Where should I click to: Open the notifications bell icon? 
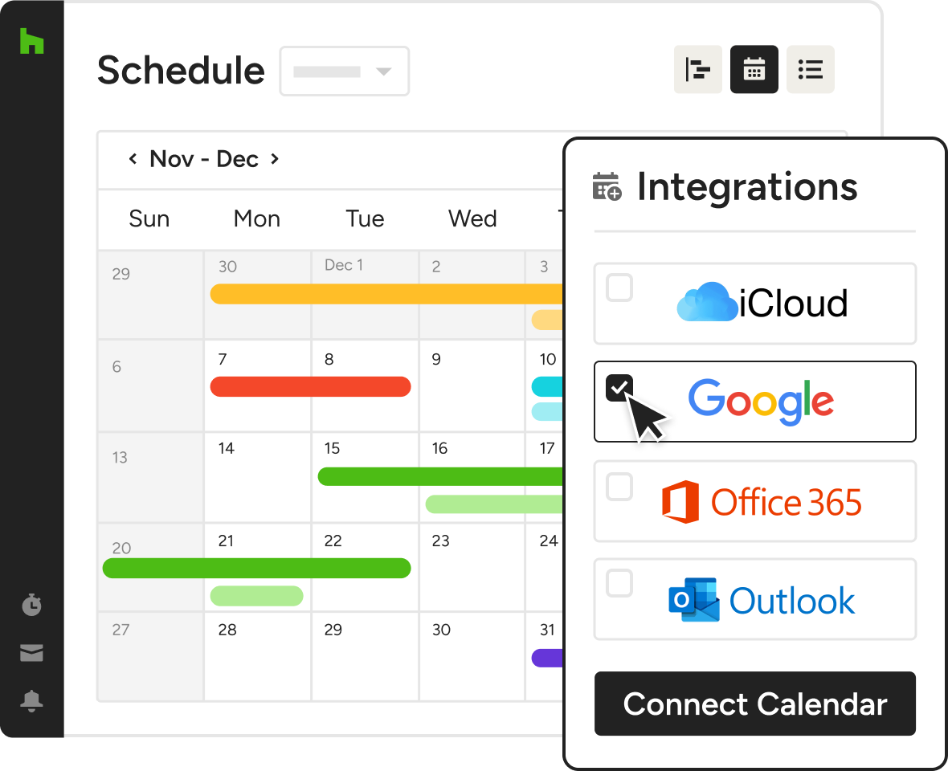click(x=31, y=700)
